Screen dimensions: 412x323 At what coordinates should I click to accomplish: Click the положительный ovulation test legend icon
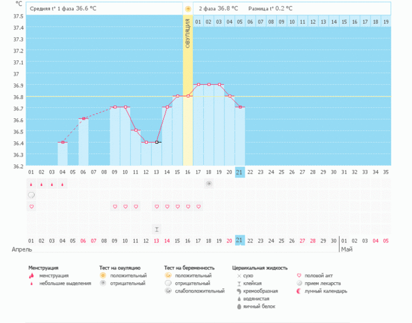pos(103,275)
